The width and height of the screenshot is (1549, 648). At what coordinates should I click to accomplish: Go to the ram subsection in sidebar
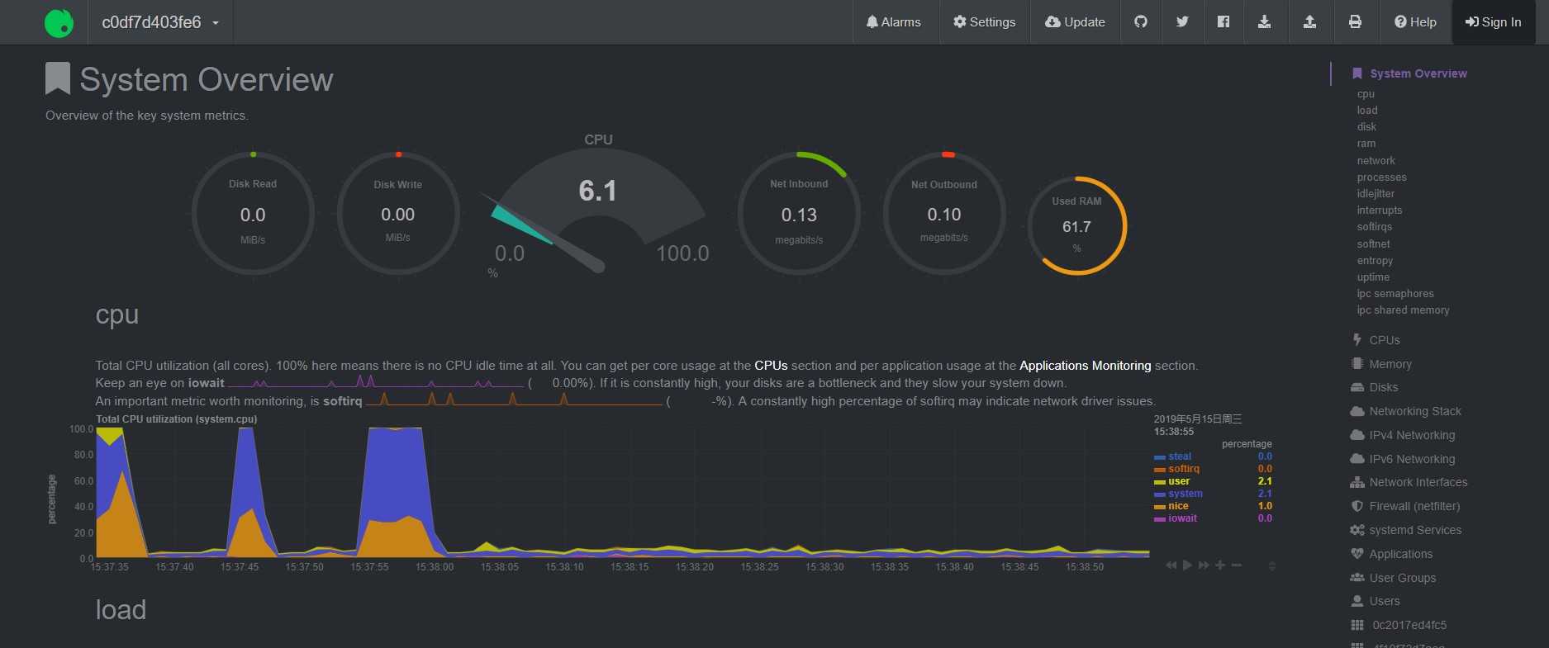pyautogui.click(x=1366, y=144)
